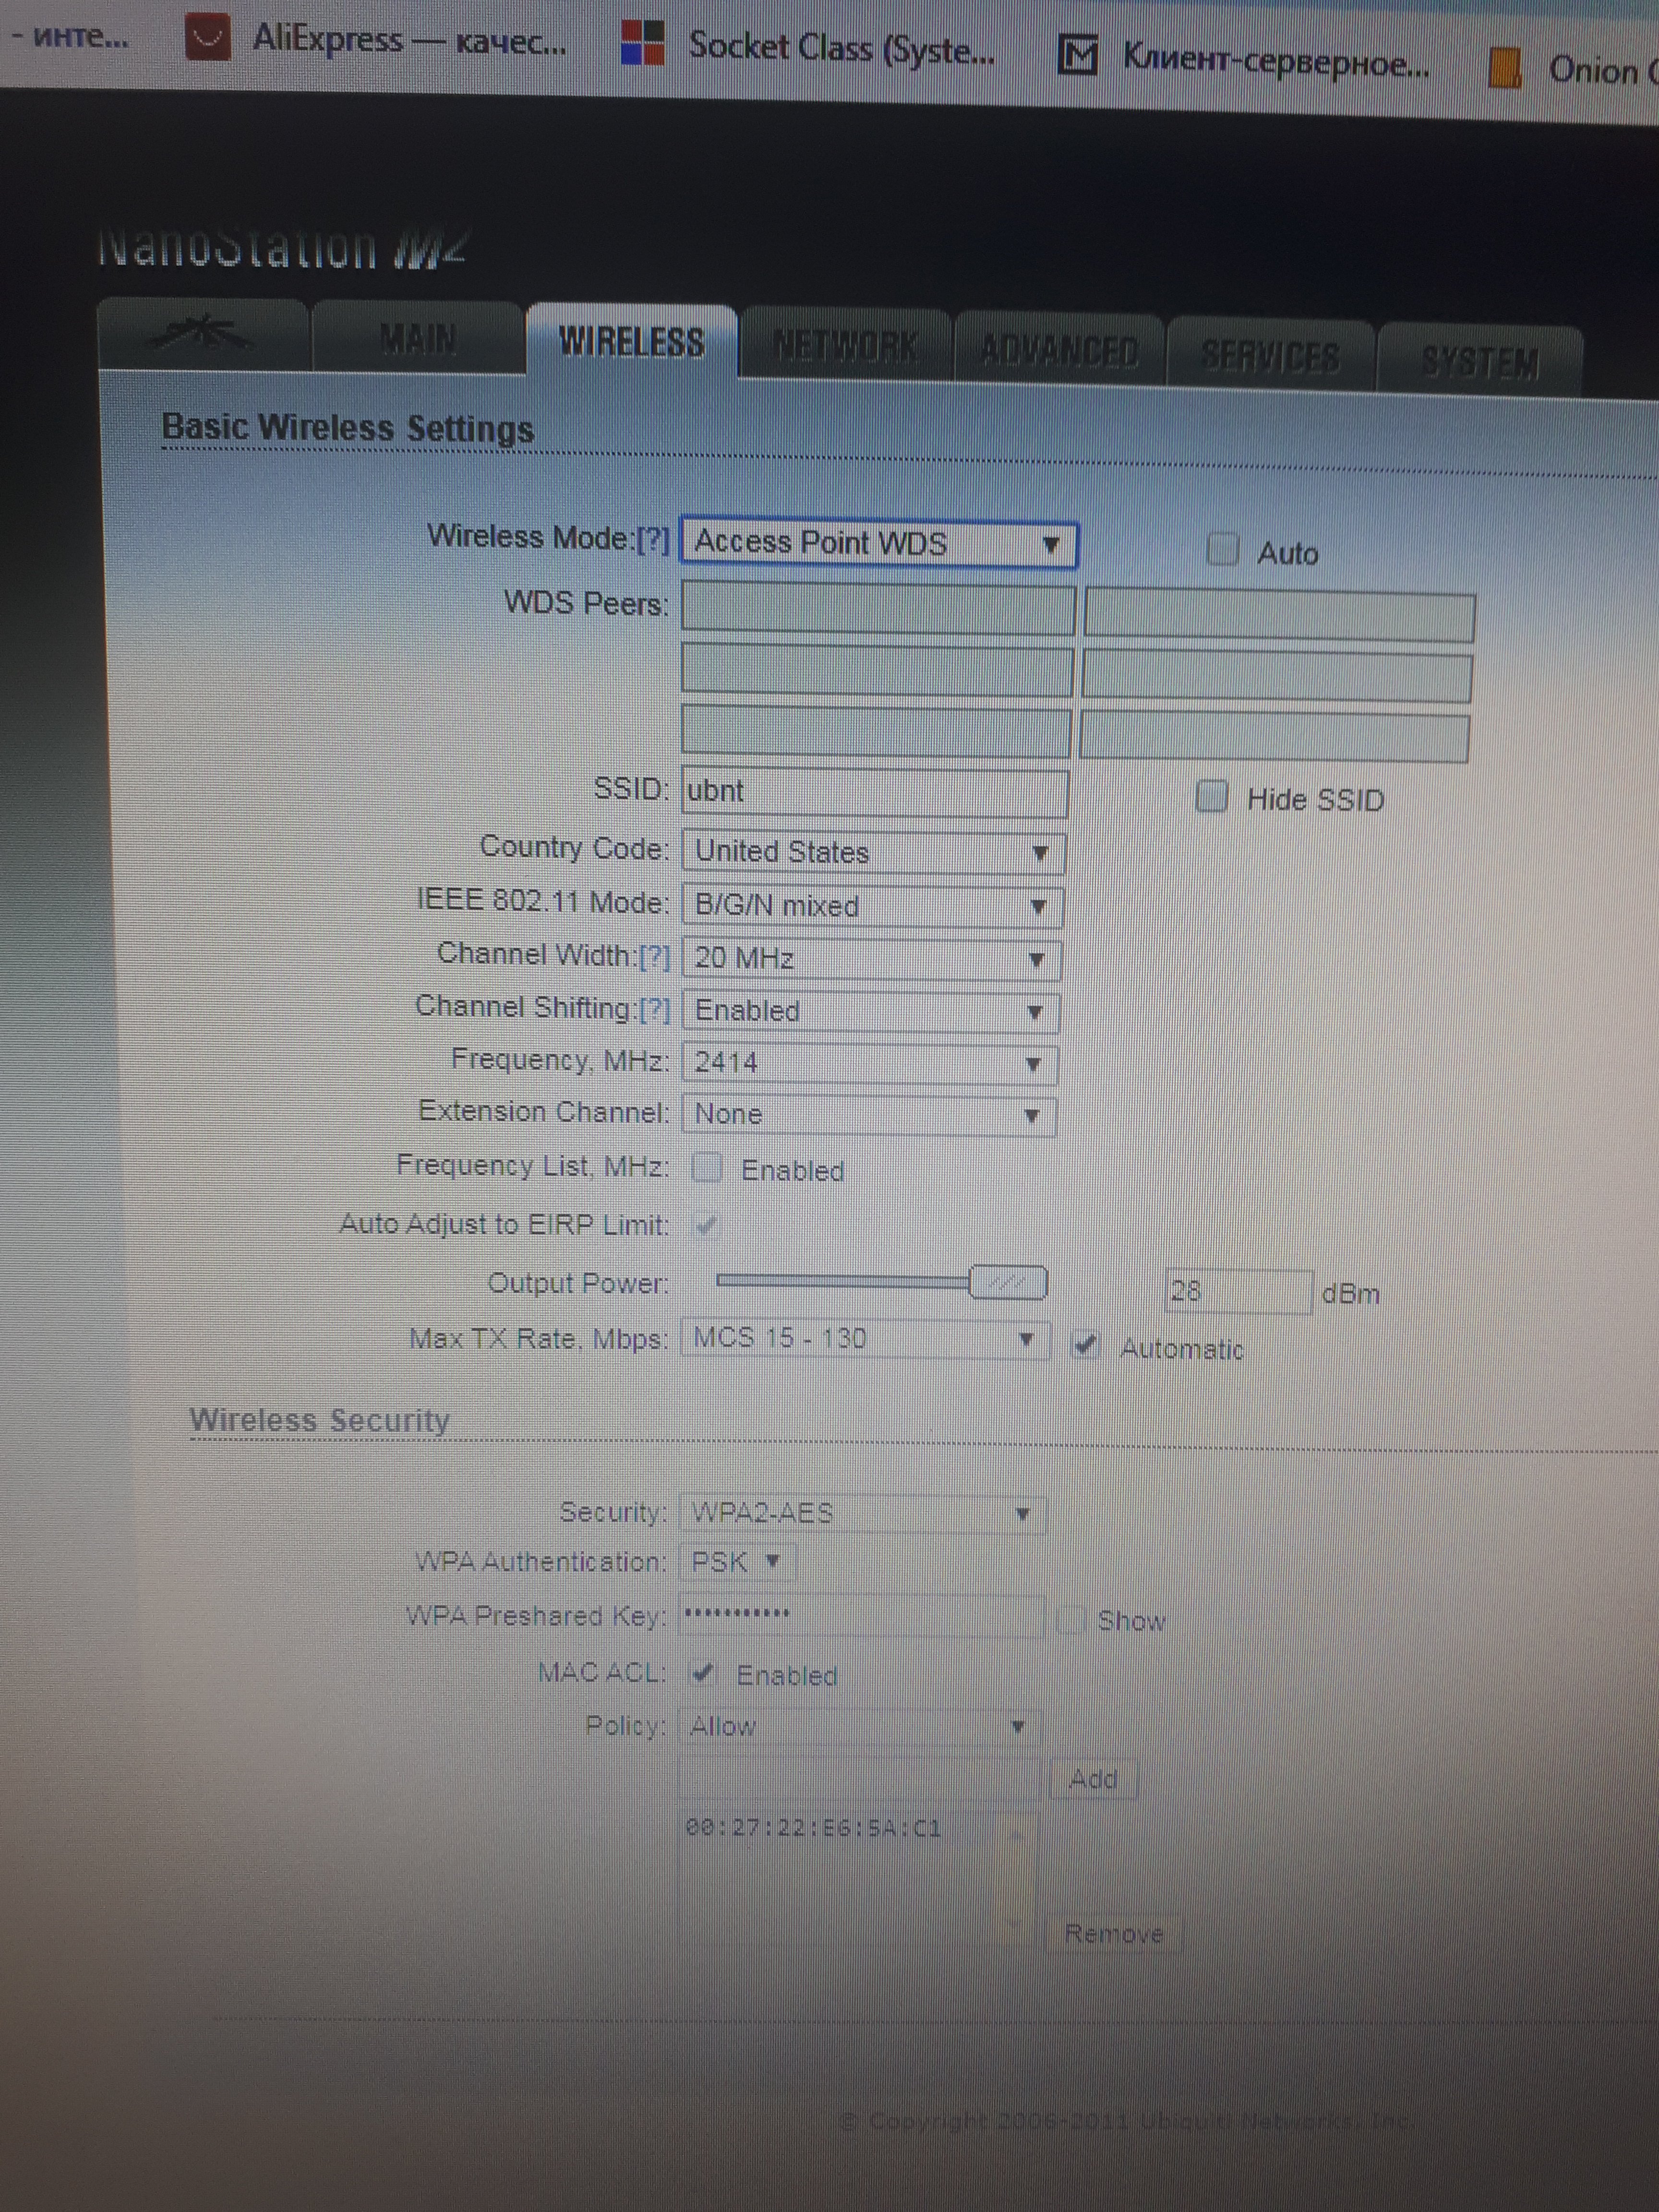The image size is (1659, 2212).
Task: Expand the Extension Channel dropdown
Action: (x=868, y=1115)
